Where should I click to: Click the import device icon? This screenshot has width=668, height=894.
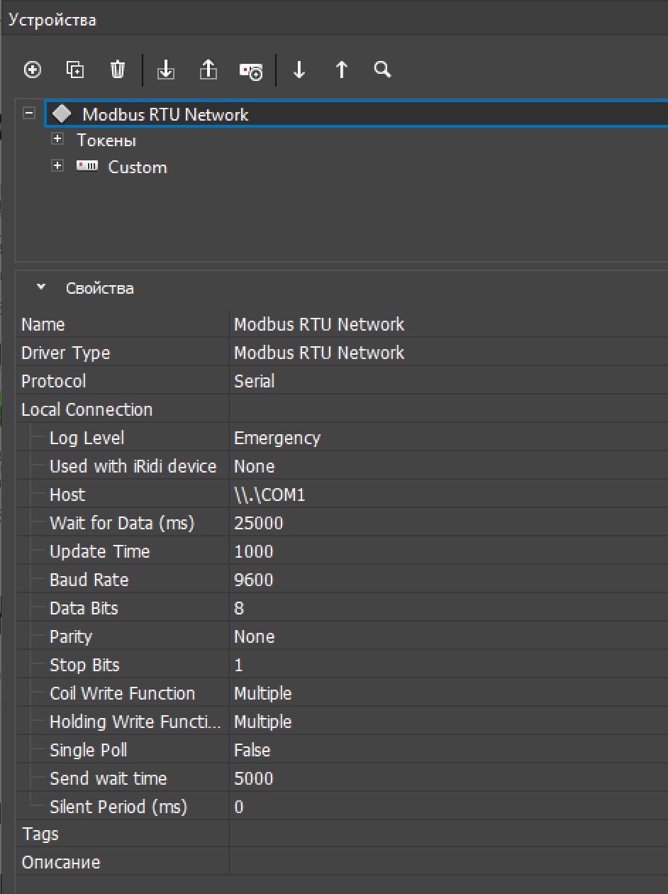pos(166,70)
